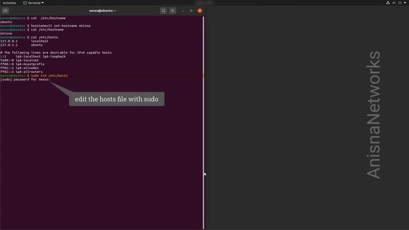Click the IPv6 capable hosts comment line

[56, 52]
